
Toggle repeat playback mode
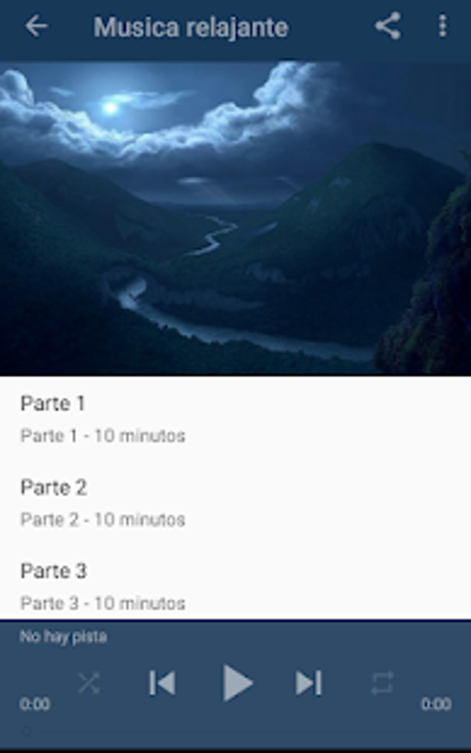point(382,683)
